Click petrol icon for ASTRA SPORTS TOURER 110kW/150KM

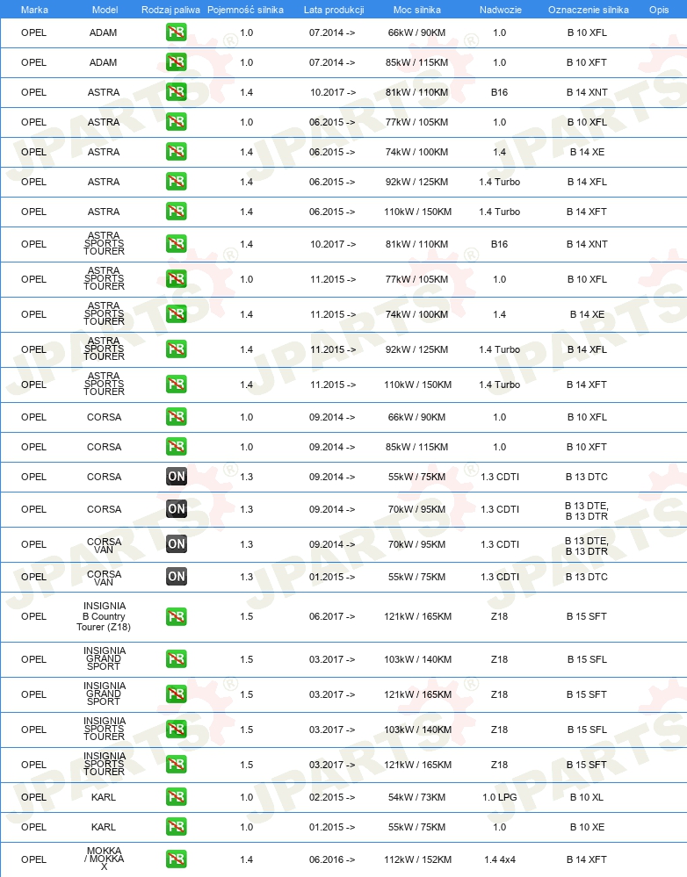tap(177, 385)
